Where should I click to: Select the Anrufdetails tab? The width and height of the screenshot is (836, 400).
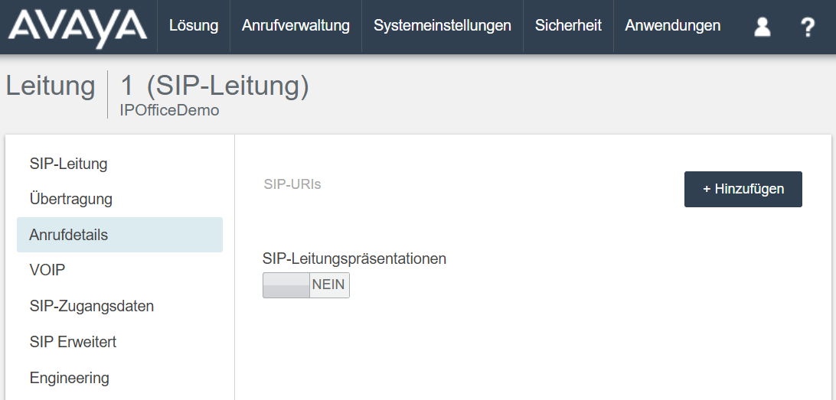click(x=69, y=235)
